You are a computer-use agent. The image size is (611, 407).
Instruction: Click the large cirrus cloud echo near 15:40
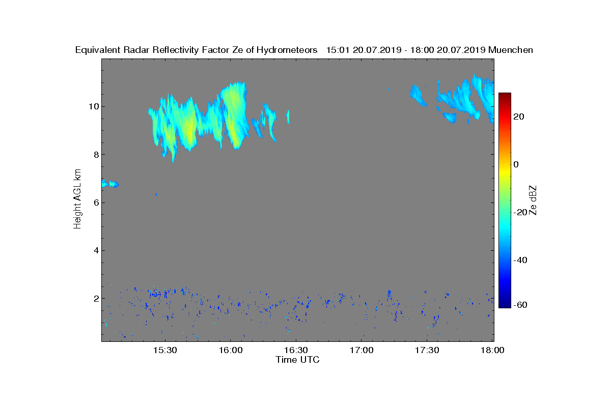[x=186, y=125]
